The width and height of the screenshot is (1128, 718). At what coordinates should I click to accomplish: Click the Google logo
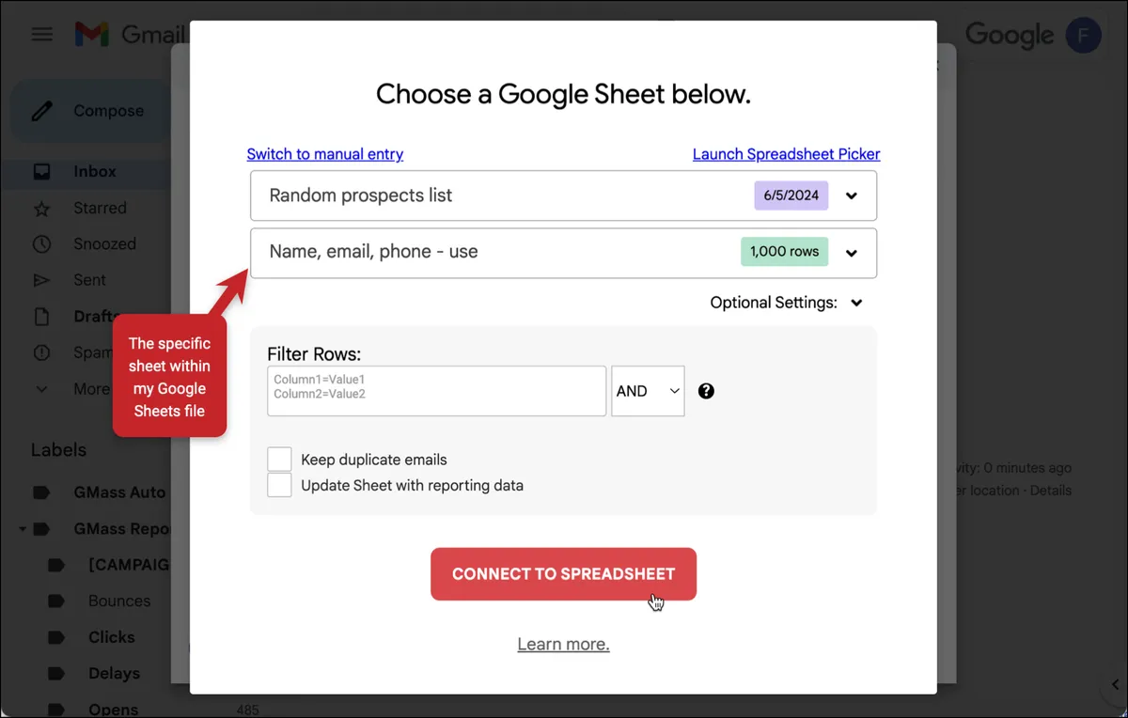pos(1010,36)
